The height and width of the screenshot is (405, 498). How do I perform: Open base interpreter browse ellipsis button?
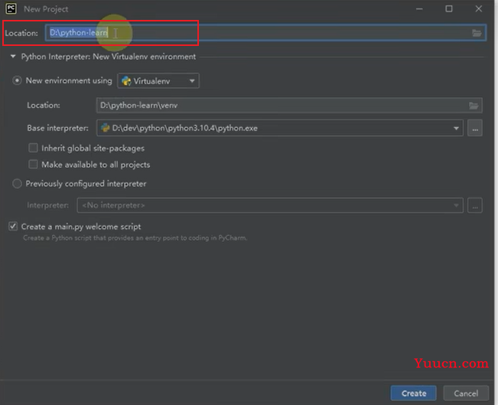coord(475,128)
